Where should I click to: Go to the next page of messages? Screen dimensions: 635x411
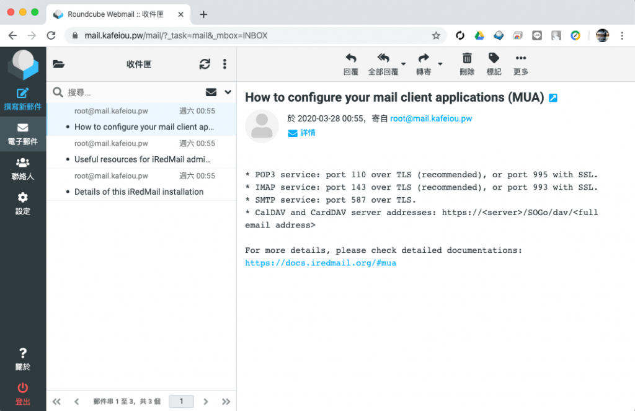206,402
